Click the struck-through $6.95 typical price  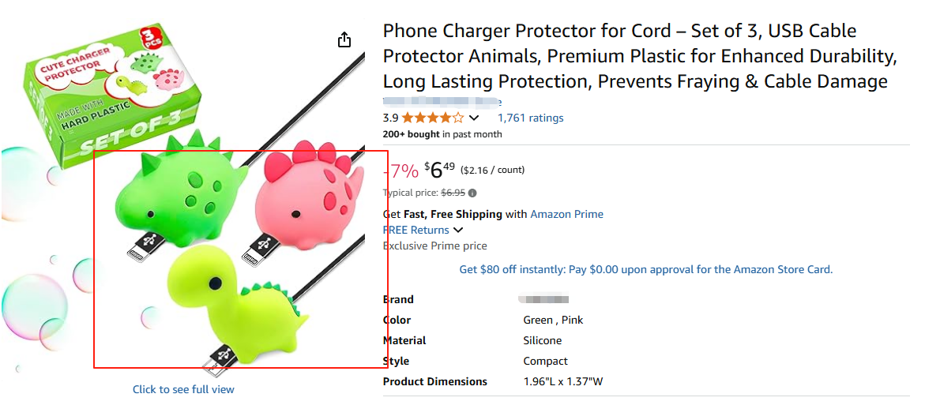[453, 193]
